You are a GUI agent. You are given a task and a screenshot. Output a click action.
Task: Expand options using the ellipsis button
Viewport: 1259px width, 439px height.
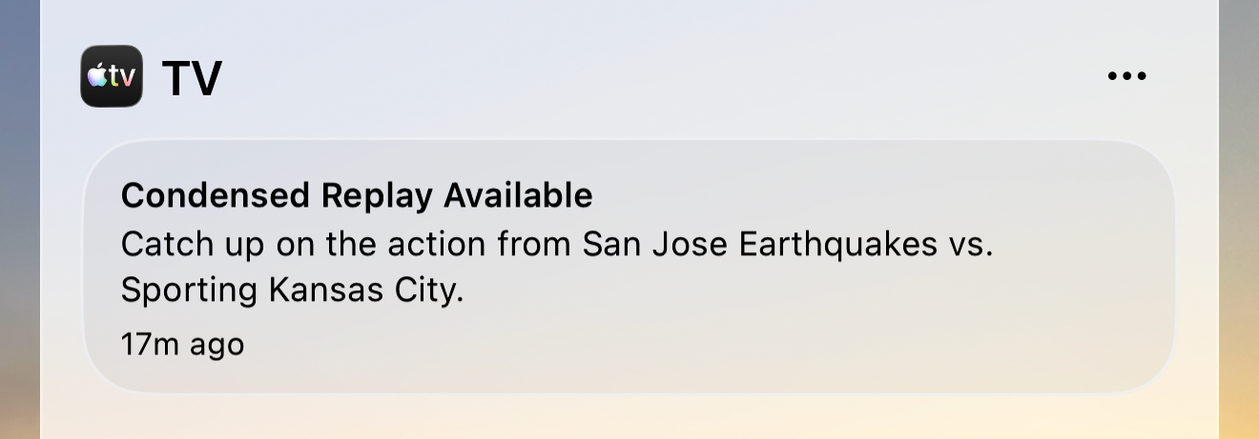point(1126,76)
